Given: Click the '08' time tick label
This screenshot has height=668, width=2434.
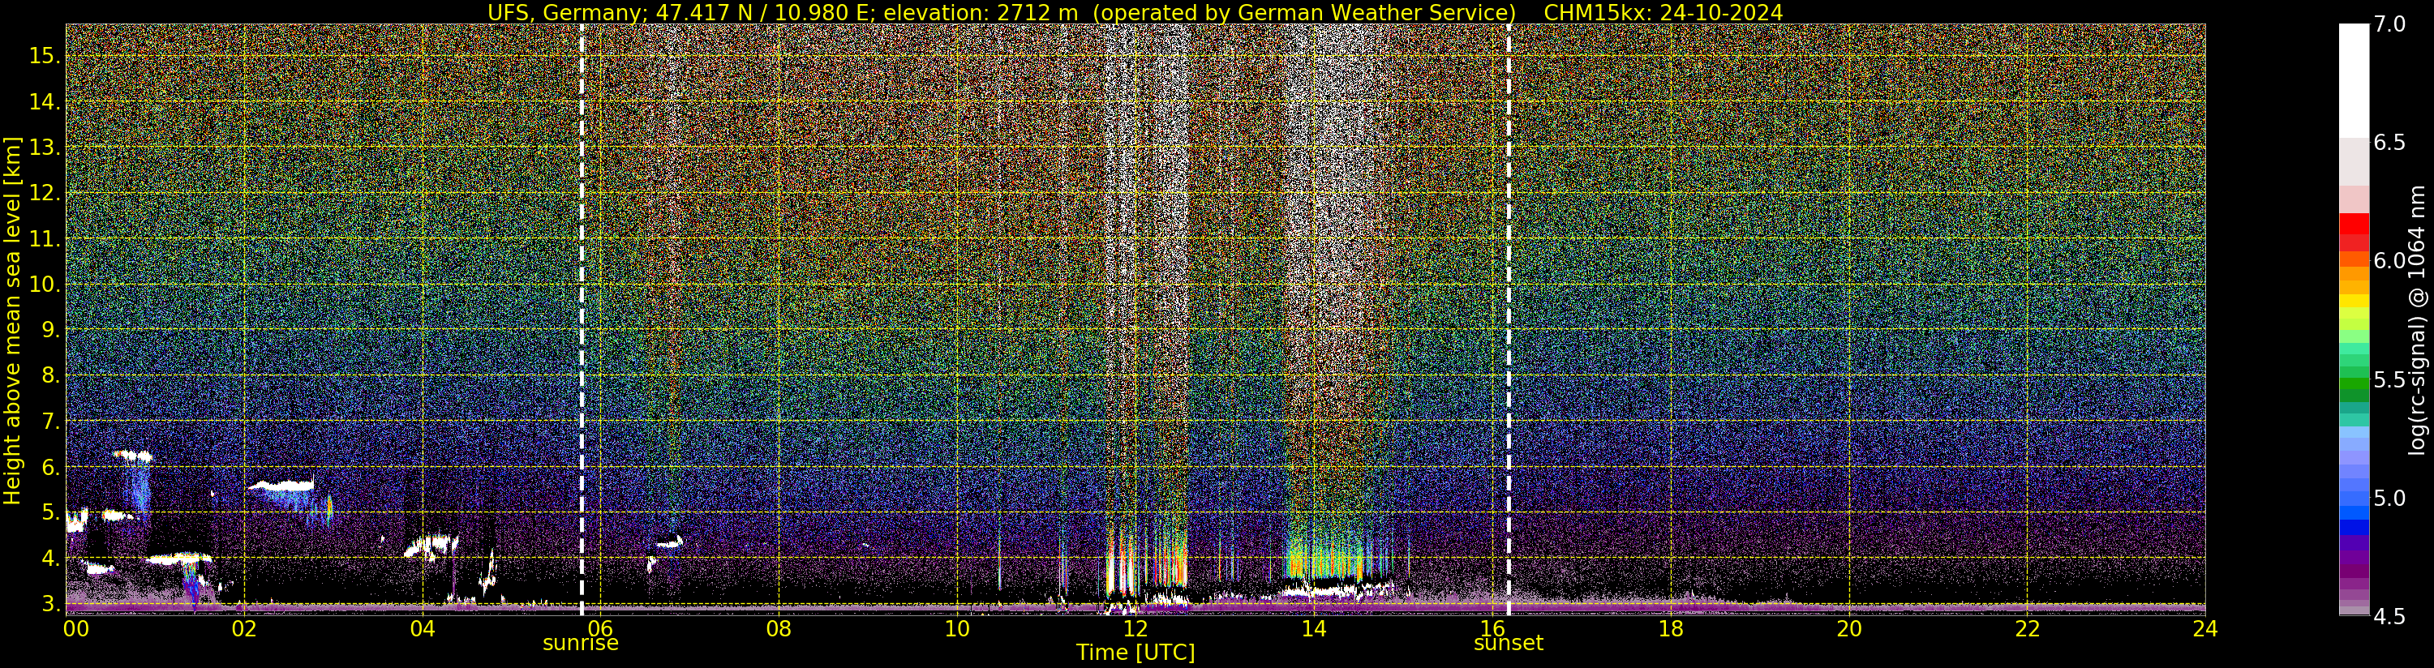Looking at the screenshot, I should (x=779, y=628).
